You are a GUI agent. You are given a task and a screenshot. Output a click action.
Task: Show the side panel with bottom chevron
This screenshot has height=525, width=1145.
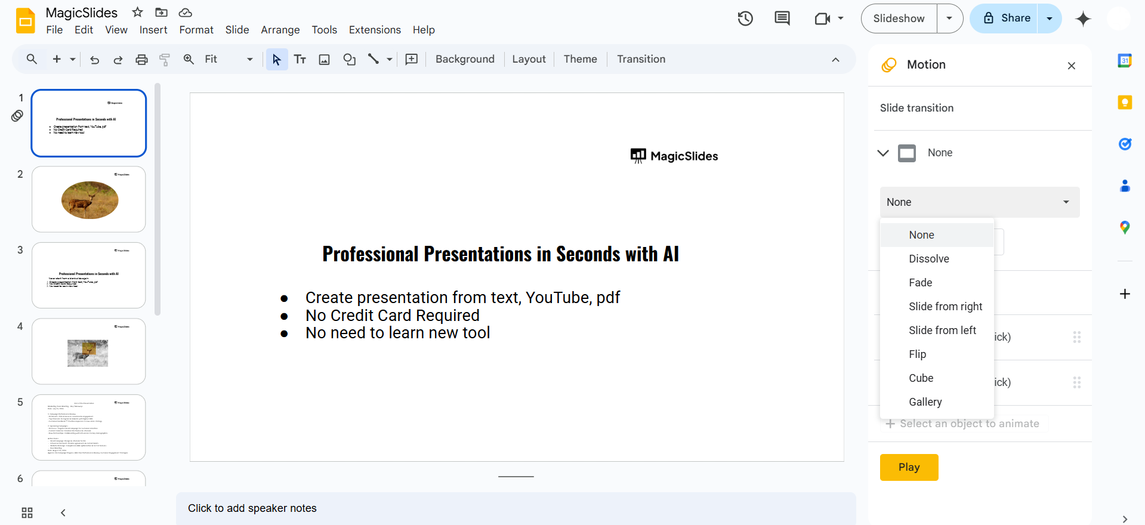coord(1125,518)
